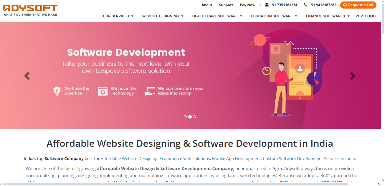
Task: Open the Portfolio menu item
Action: point(365,16)
